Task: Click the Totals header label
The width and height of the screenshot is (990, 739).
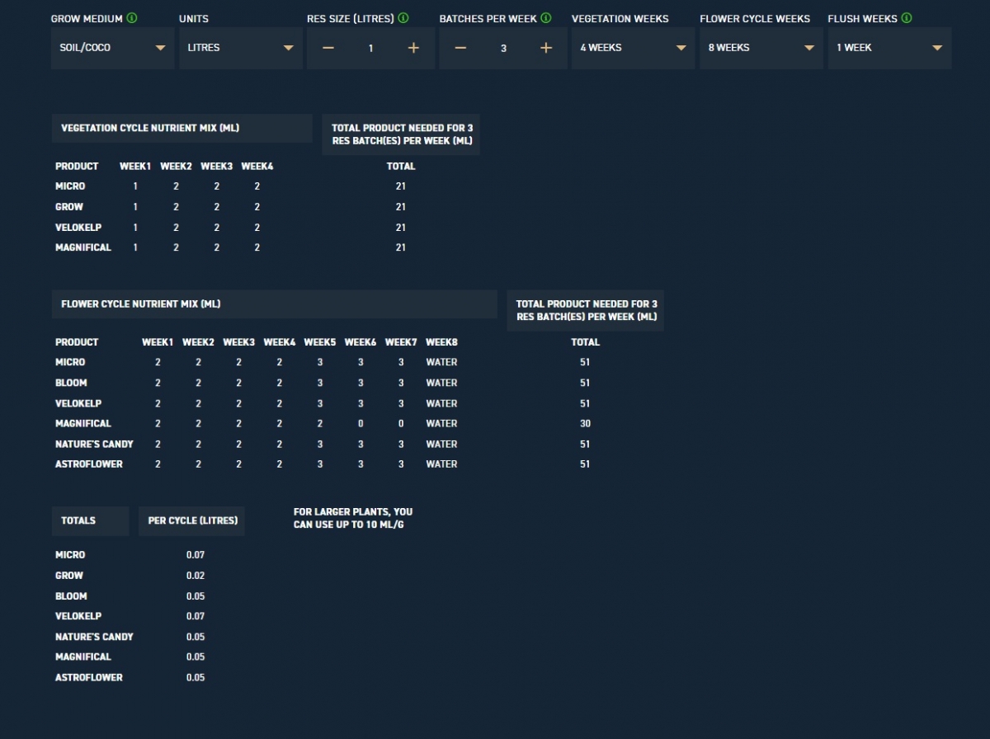Action: point(90,520)
